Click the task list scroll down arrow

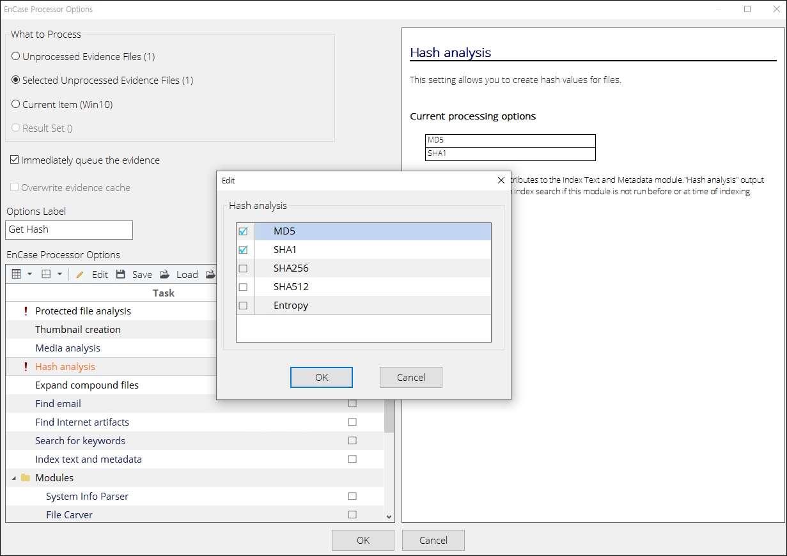click(x=389, y=516)
